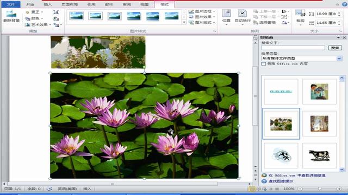Screen dimensions: 348x195
Task: Apply the fourth picture style with shadow
Action: tap(134, 16)
